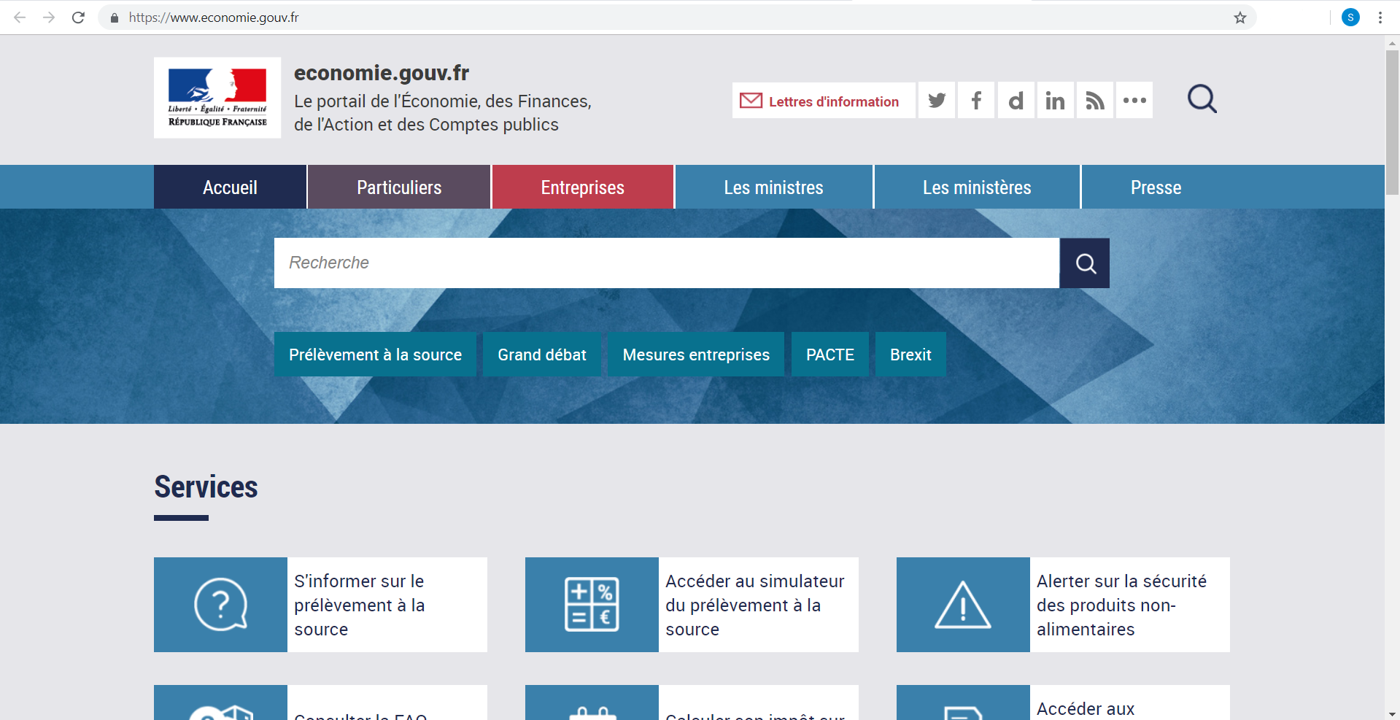Click scrollbar down arrow
1400x720 pixels.
point(1392,714)
